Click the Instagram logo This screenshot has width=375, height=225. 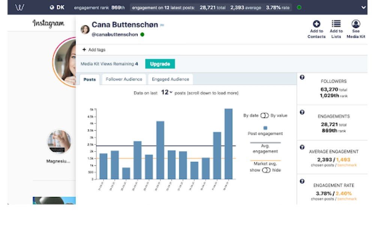pos(48,23)
